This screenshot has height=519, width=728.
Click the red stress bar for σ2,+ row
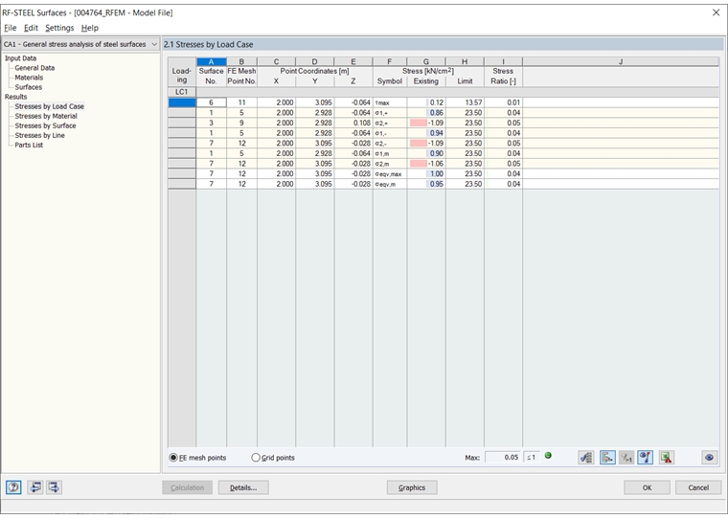pyautogui.click(x=419, y=123)
